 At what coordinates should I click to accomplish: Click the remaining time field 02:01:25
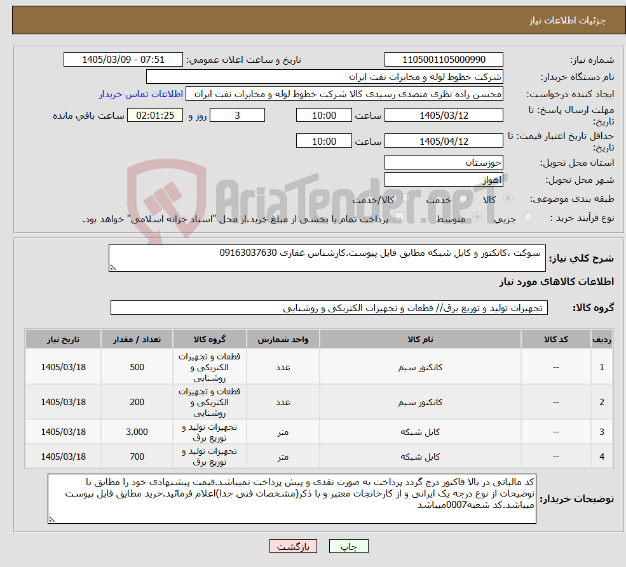[155, 115]
